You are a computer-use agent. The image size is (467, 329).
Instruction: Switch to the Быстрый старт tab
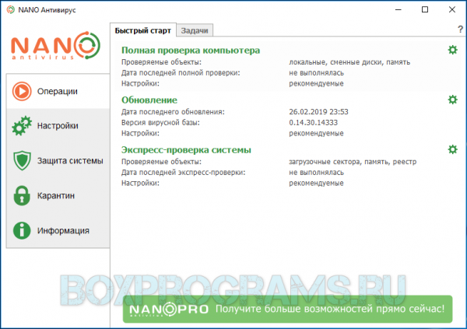(143, 30)
